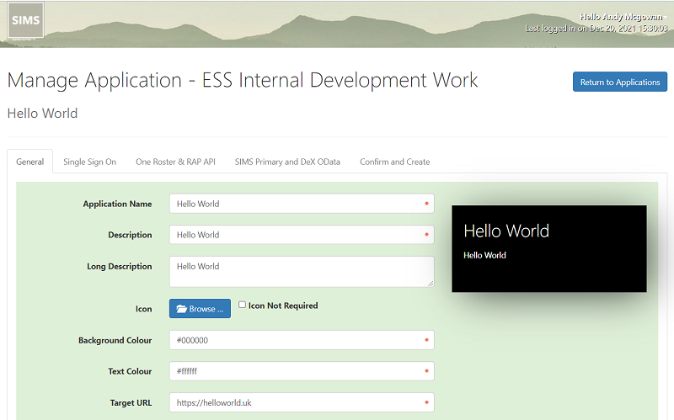
Task: Click the Text Colour field showing #ffffff
Action: point(302,371)
